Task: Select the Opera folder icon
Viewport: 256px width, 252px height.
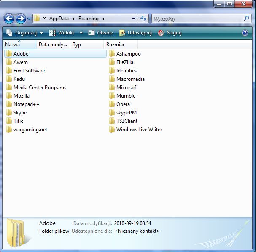Action: tap(112, 104)
